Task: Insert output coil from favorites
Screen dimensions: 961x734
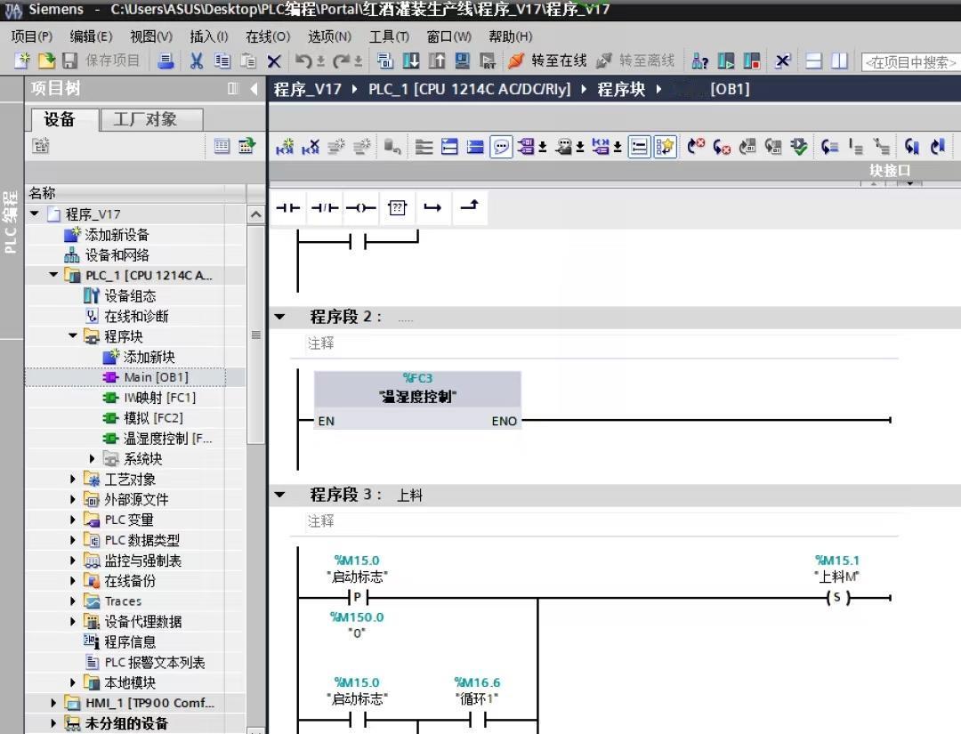Action: pos(360,207)
